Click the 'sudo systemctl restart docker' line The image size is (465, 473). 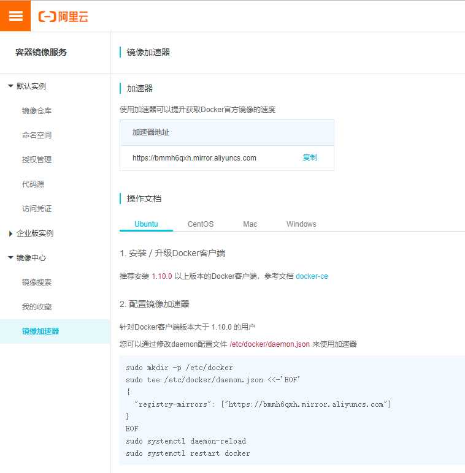coord(188,453)
